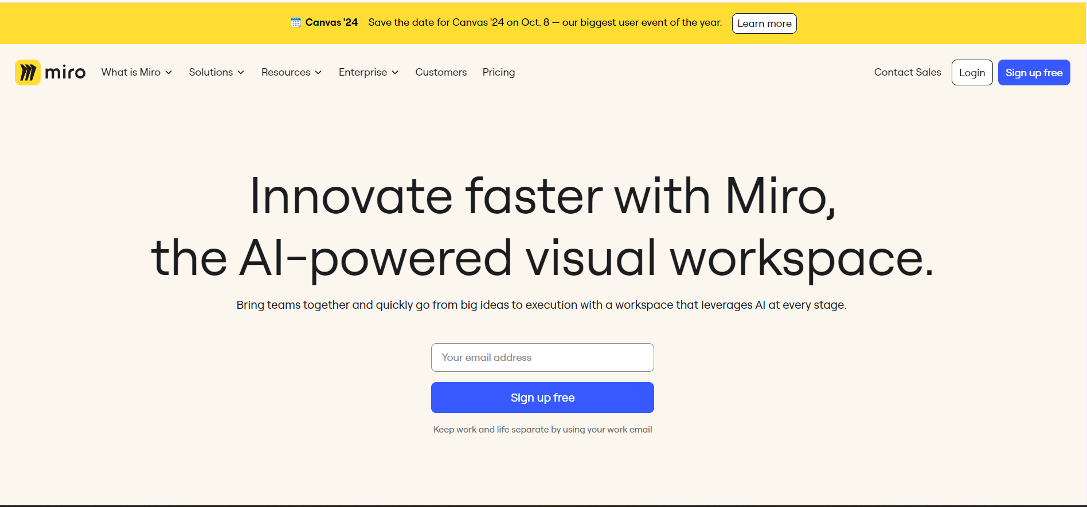Screen dimensions: 1087x507
Task: Click the miro wordmark text
Action: (65, 73)
